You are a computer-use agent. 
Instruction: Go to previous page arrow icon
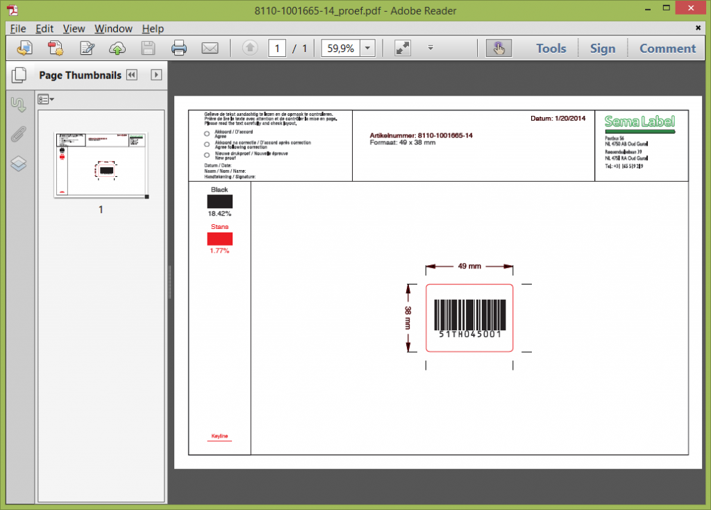click(x=250, y=48)
